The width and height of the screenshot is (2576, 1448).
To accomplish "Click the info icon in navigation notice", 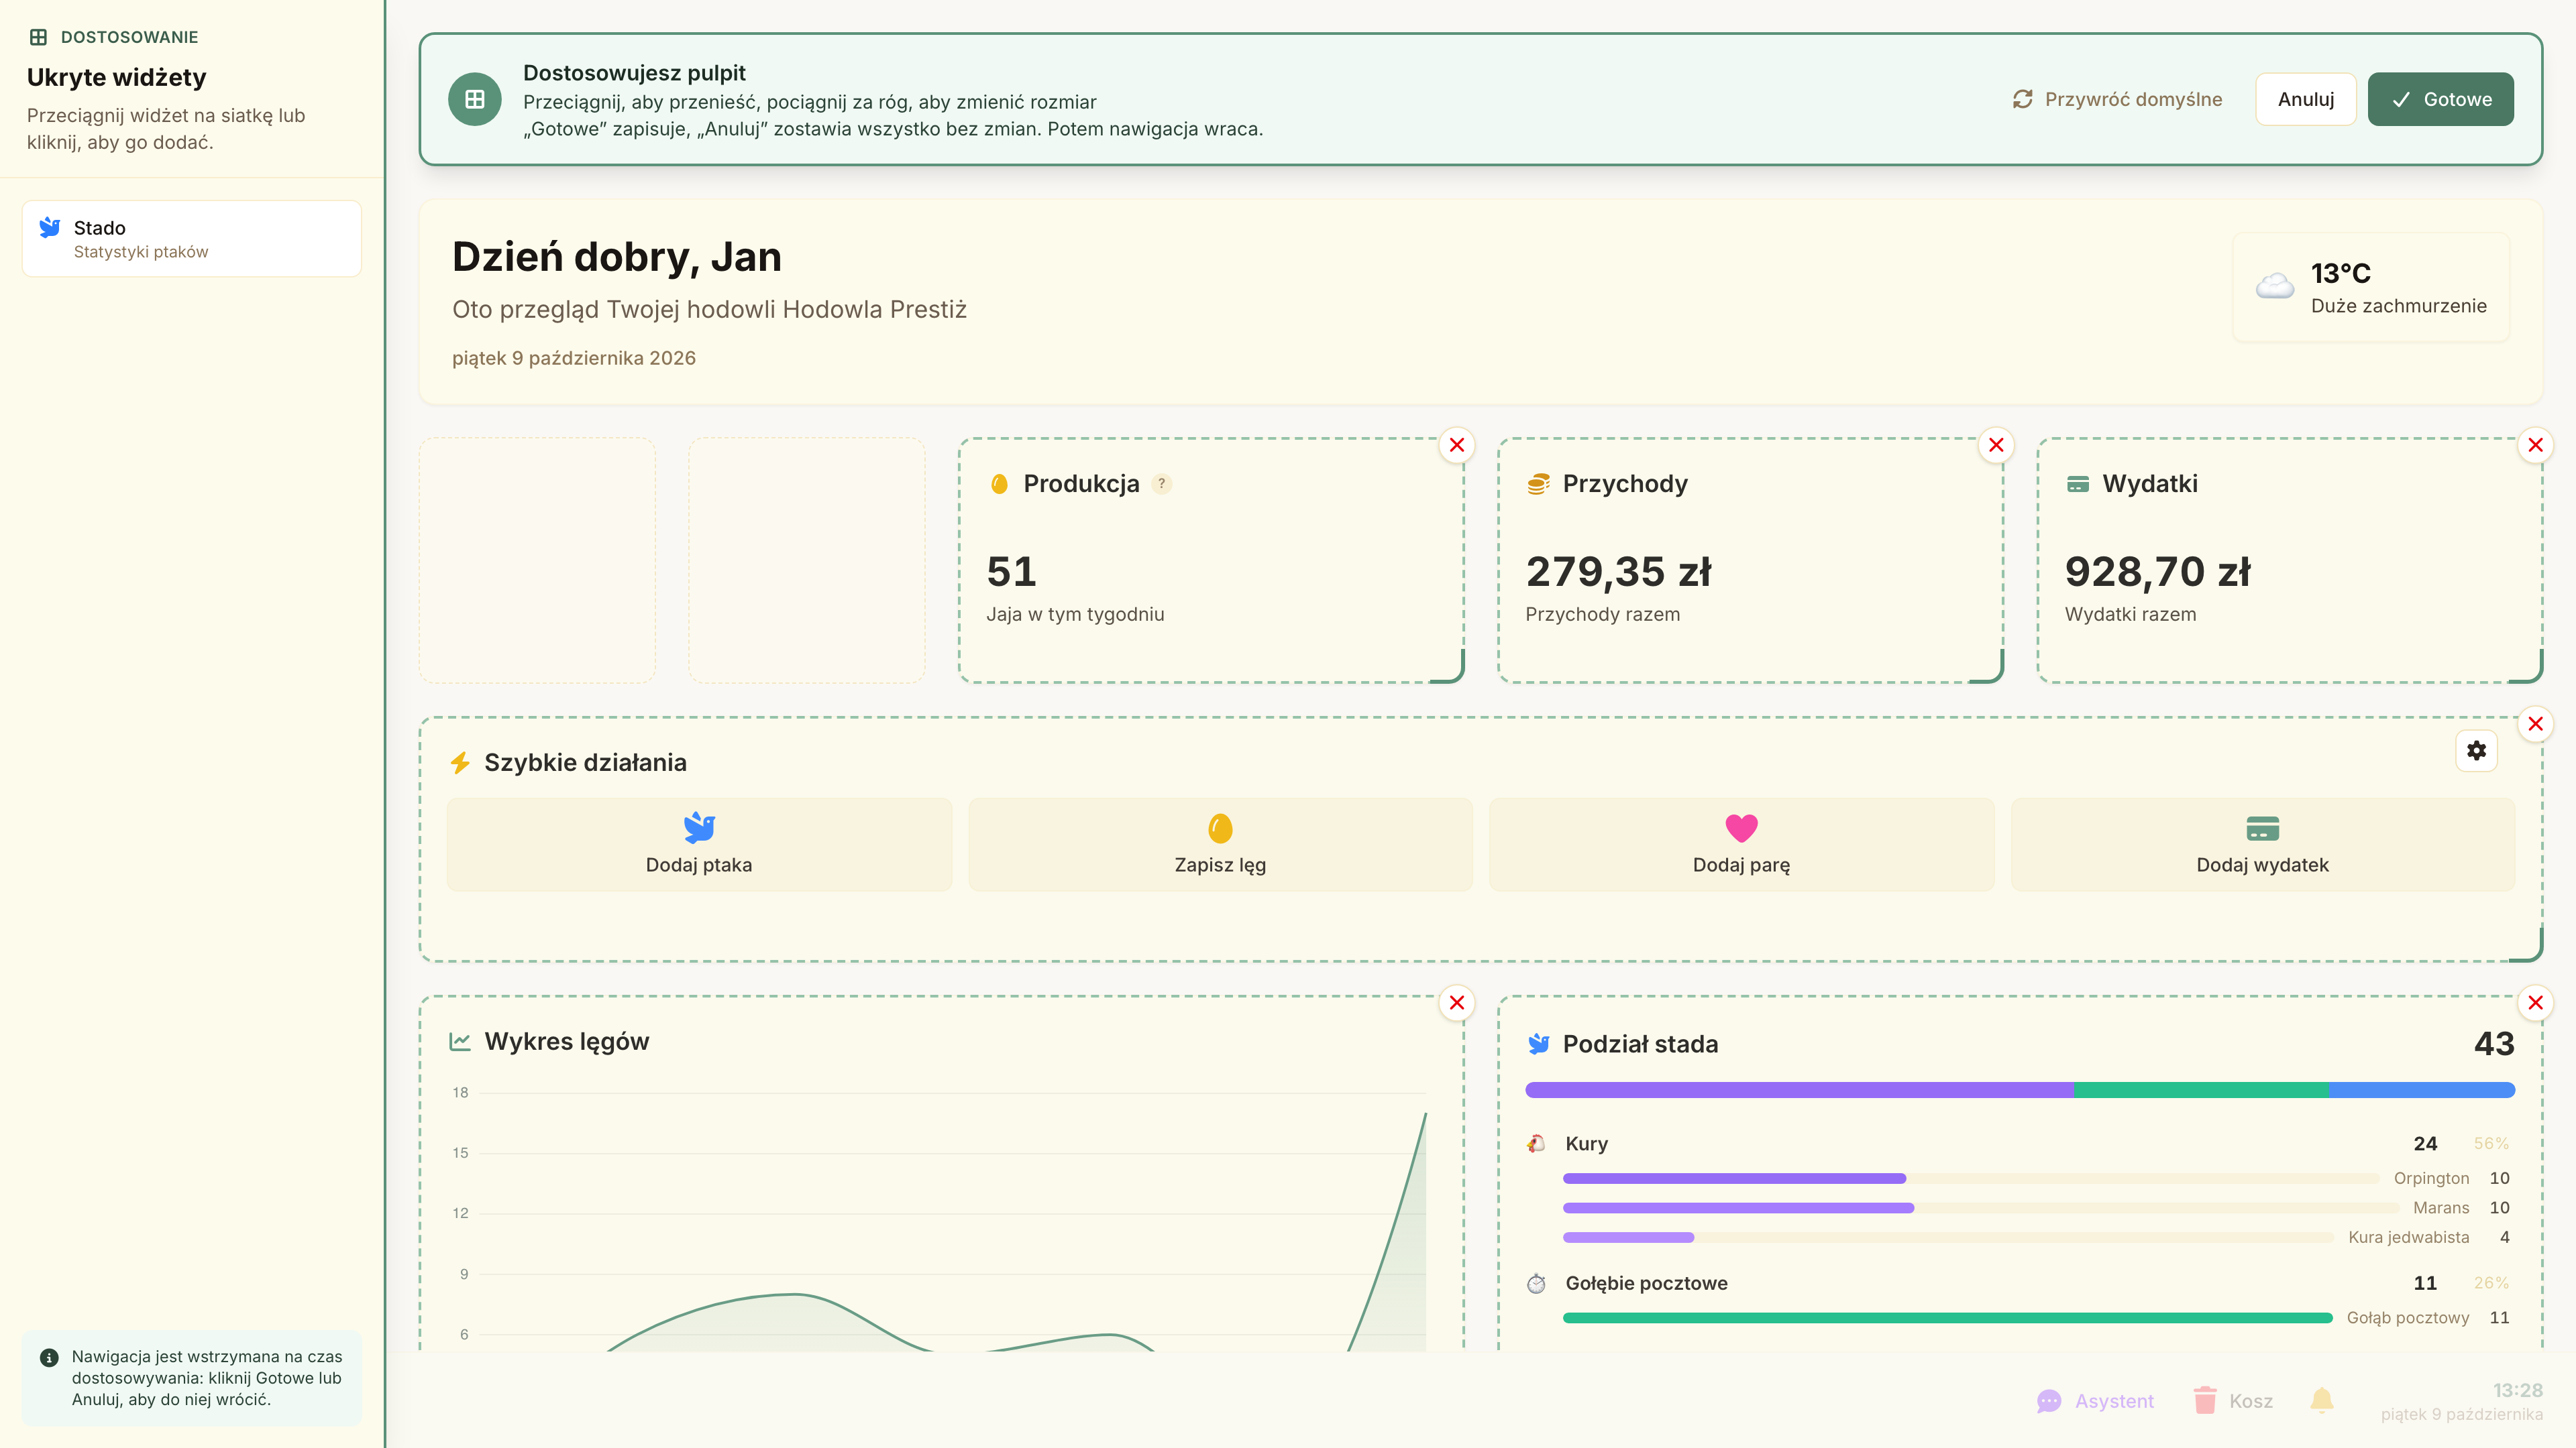I will 49,1357.
